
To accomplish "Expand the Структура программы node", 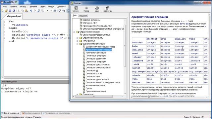I will (x=77, y=38).
